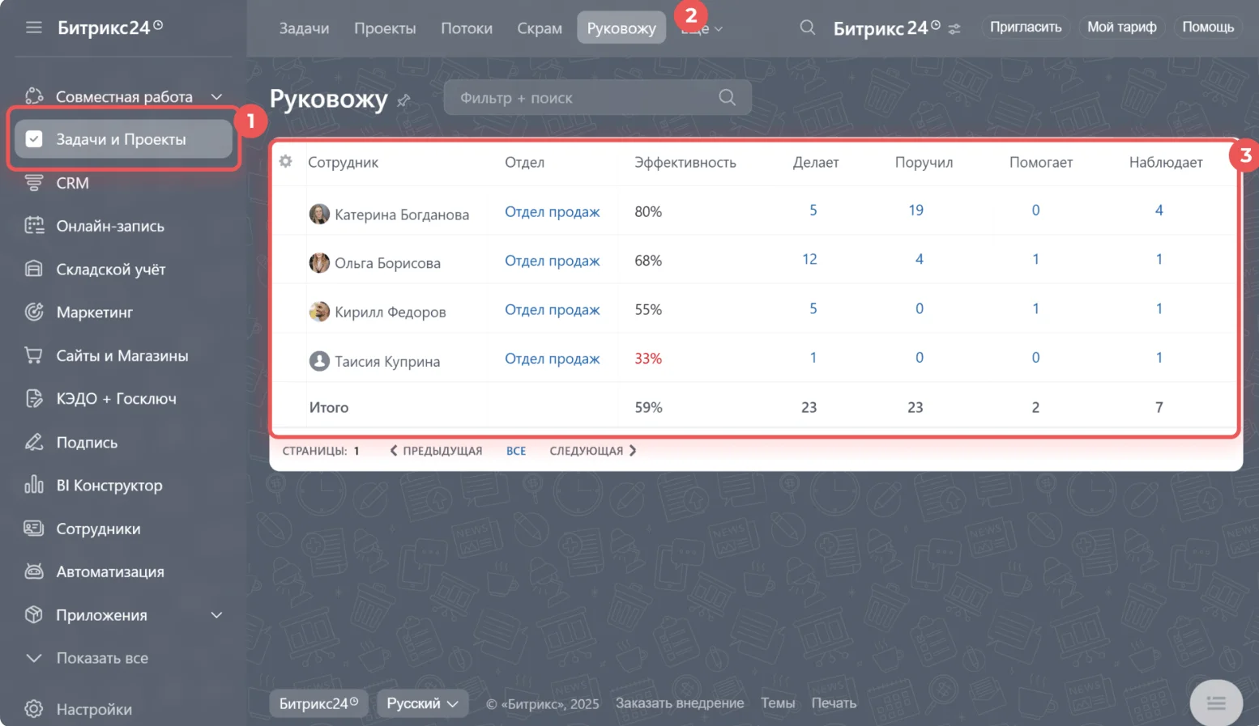Go to СЛЕДУЮЩАЯ page in pagination
1259x726 pixels.
tap(593, 451)
